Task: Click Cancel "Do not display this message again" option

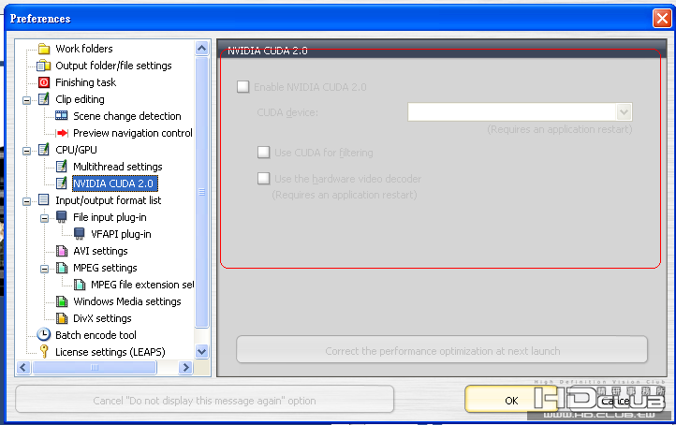Action: tap(204, 400)
